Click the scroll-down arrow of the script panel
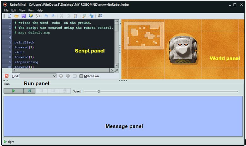 point(117,65)
